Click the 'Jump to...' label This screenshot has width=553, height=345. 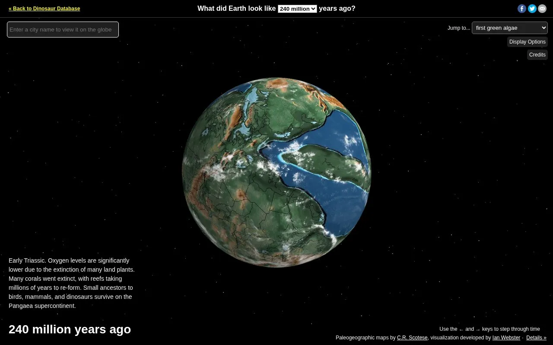[459, 28]
